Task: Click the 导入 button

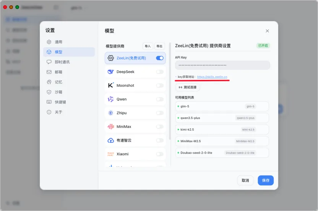Action: (x=148, y=46)
